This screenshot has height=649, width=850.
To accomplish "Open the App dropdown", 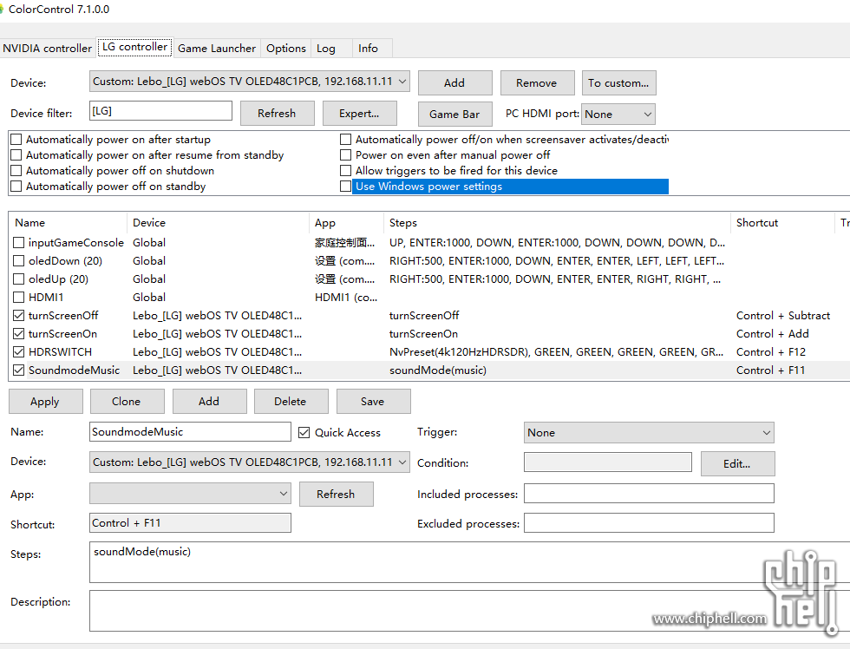I will click(190, 494).
